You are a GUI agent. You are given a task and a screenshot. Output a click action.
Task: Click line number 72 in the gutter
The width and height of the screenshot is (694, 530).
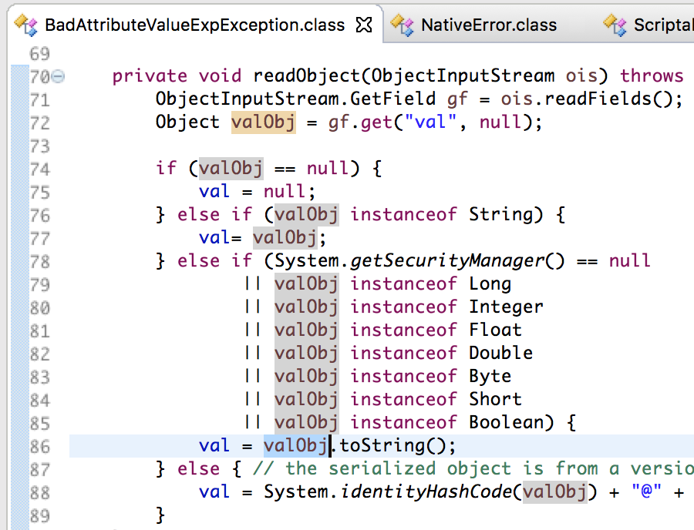pyautogui.click(x=40, y=123)
